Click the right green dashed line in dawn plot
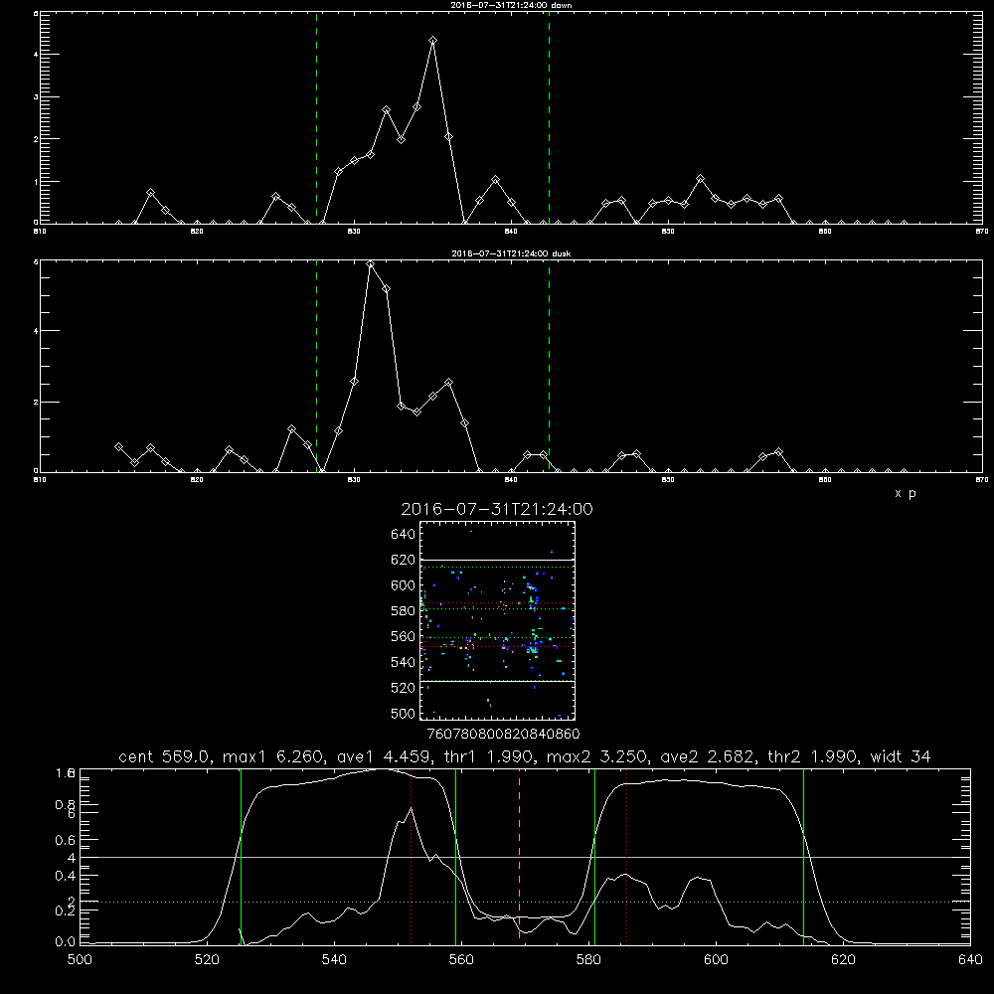 pyautogui.click(x=549, y=117)
